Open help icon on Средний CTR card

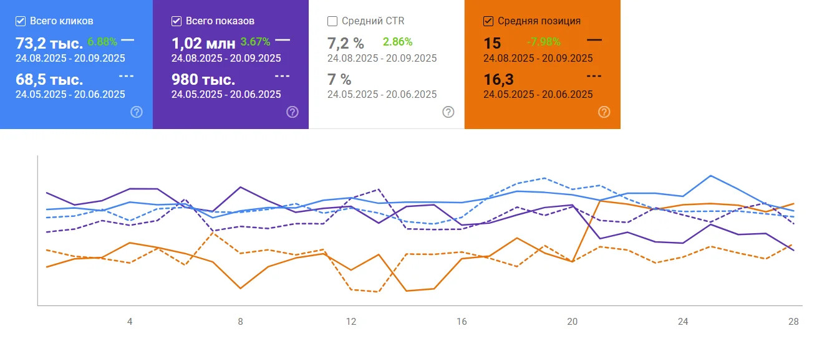point(448,112)
